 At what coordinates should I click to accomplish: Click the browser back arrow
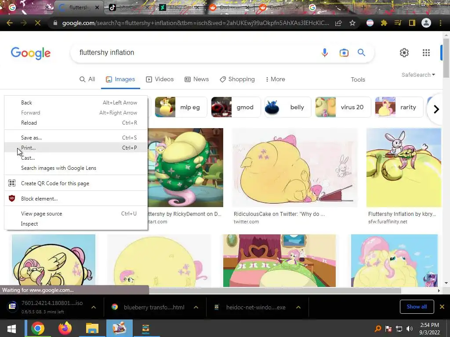click(x=10, y=23)
